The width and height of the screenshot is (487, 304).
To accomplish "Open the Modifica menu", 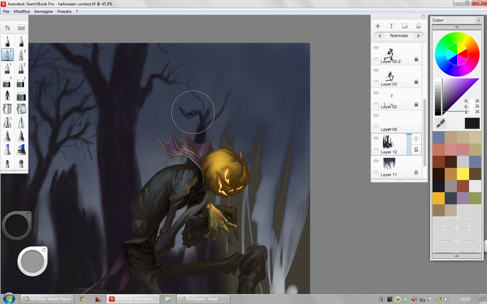I will [x=22, y=11].
